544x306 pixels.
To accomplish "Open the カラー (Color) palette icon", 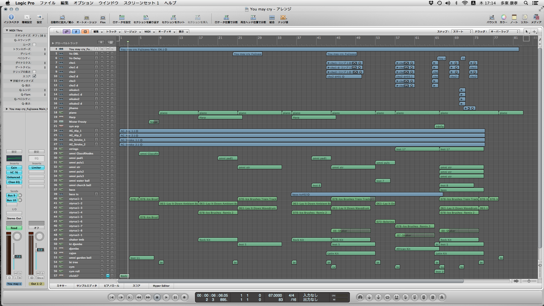I will [503, 18].
